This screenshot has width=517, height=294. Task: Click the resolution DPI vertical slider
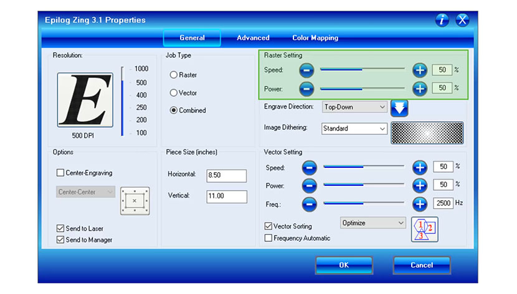(123, 101)
